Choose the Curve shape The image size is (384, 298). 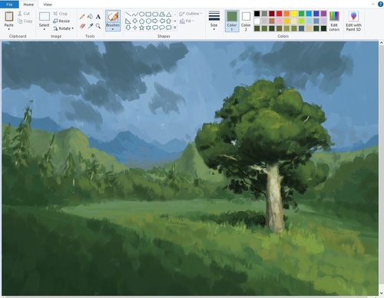[x=135, y=14]
